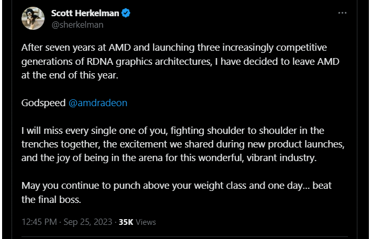Click the Sep 25, 2023 date
Screen dimensions: 371x239
click(88, 222)
